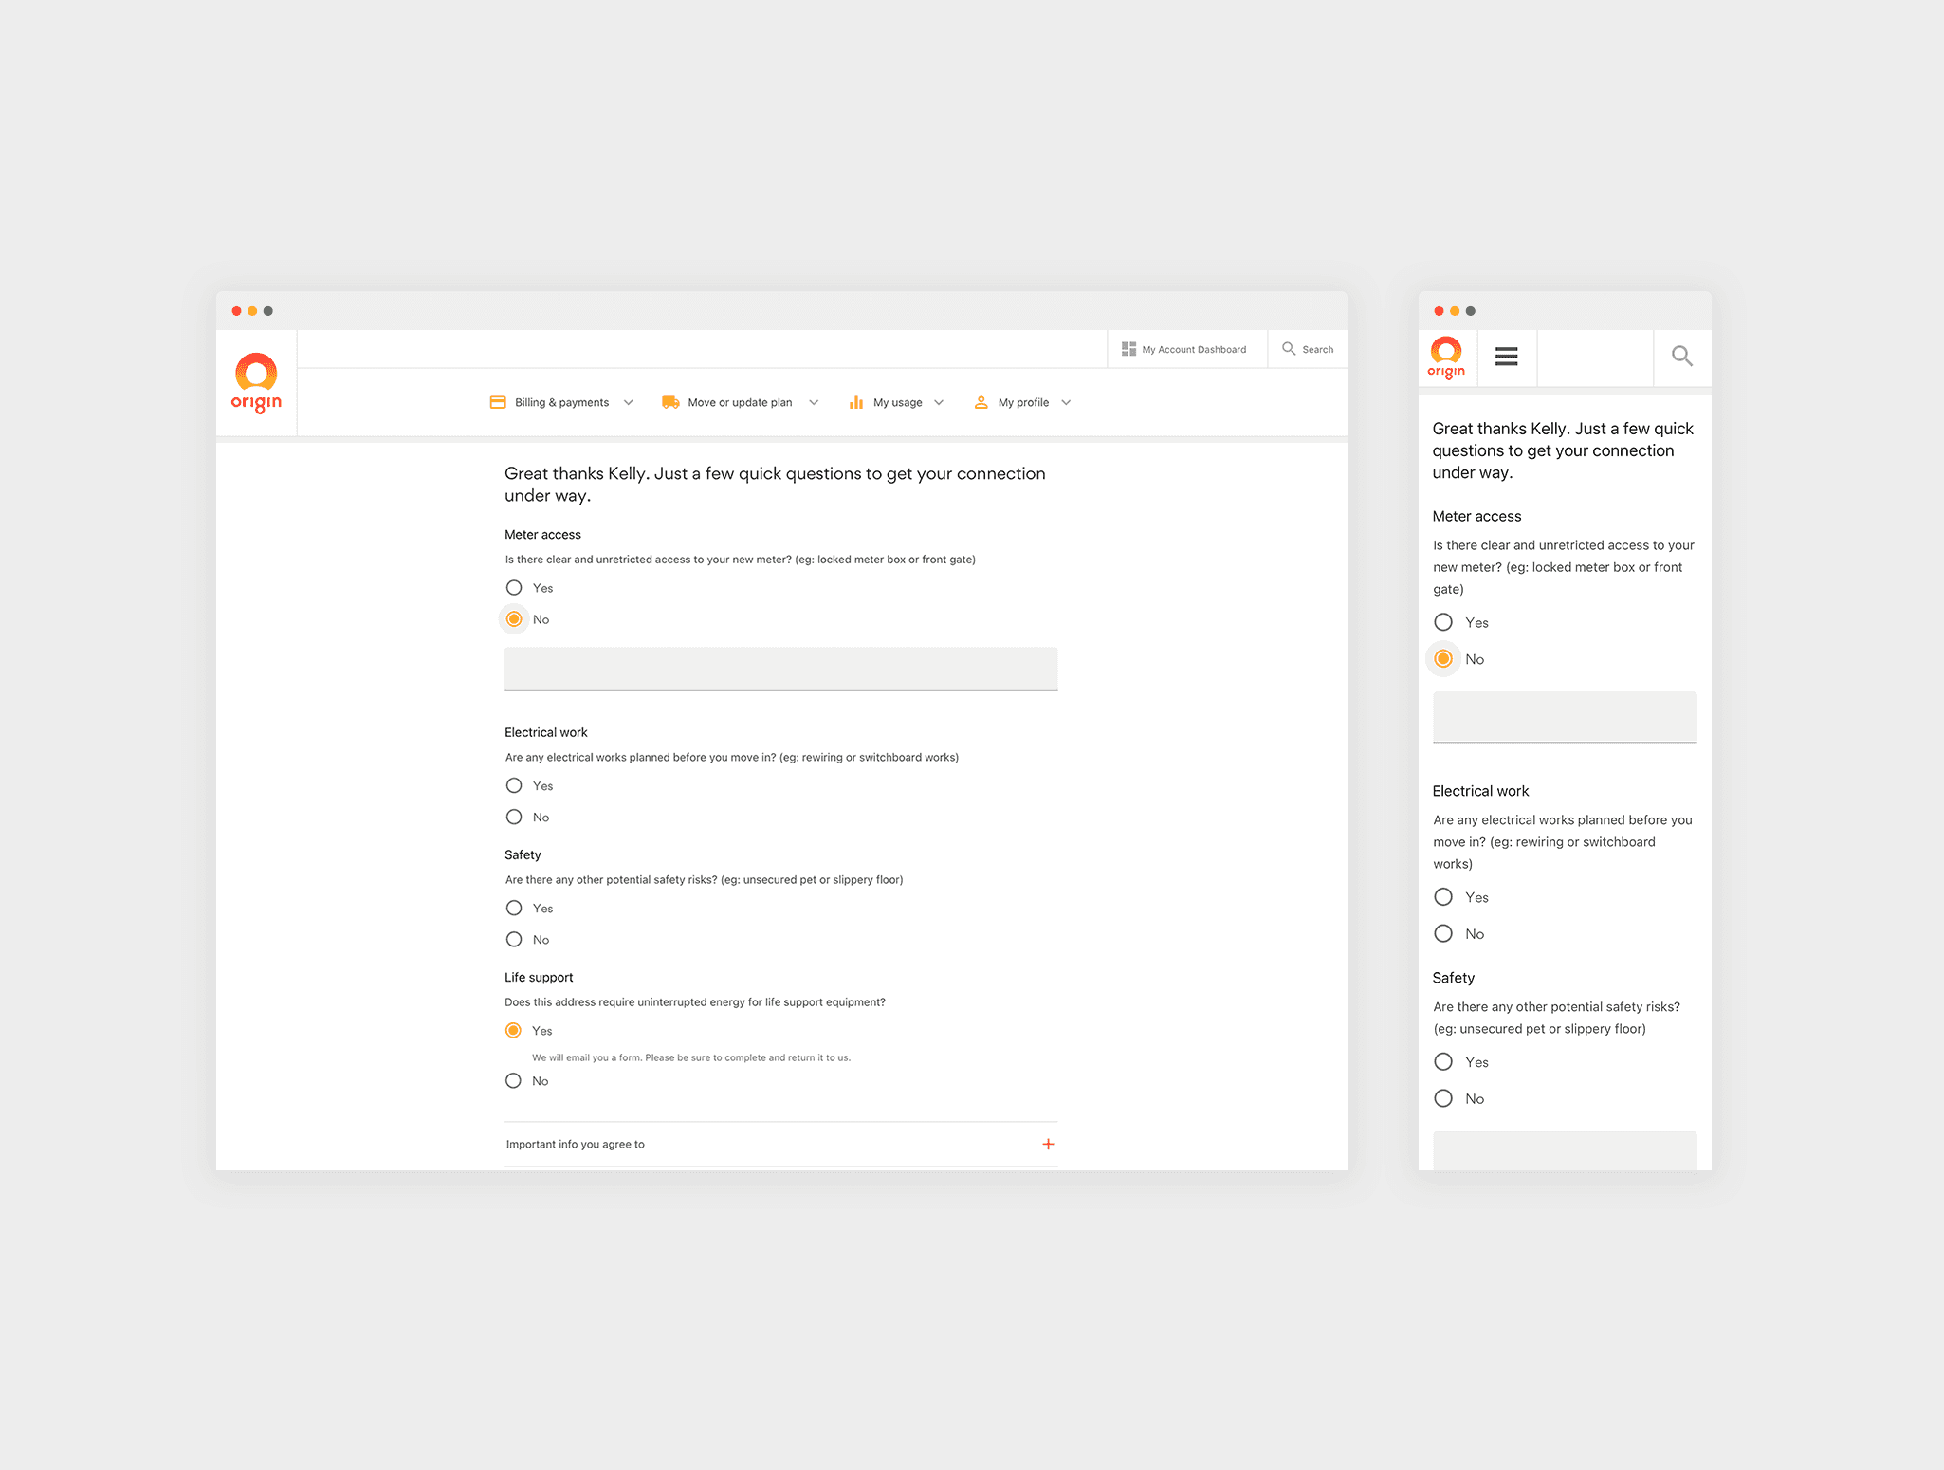
Task: Click the desktop Search magnifier icon
Action: 1289,349
